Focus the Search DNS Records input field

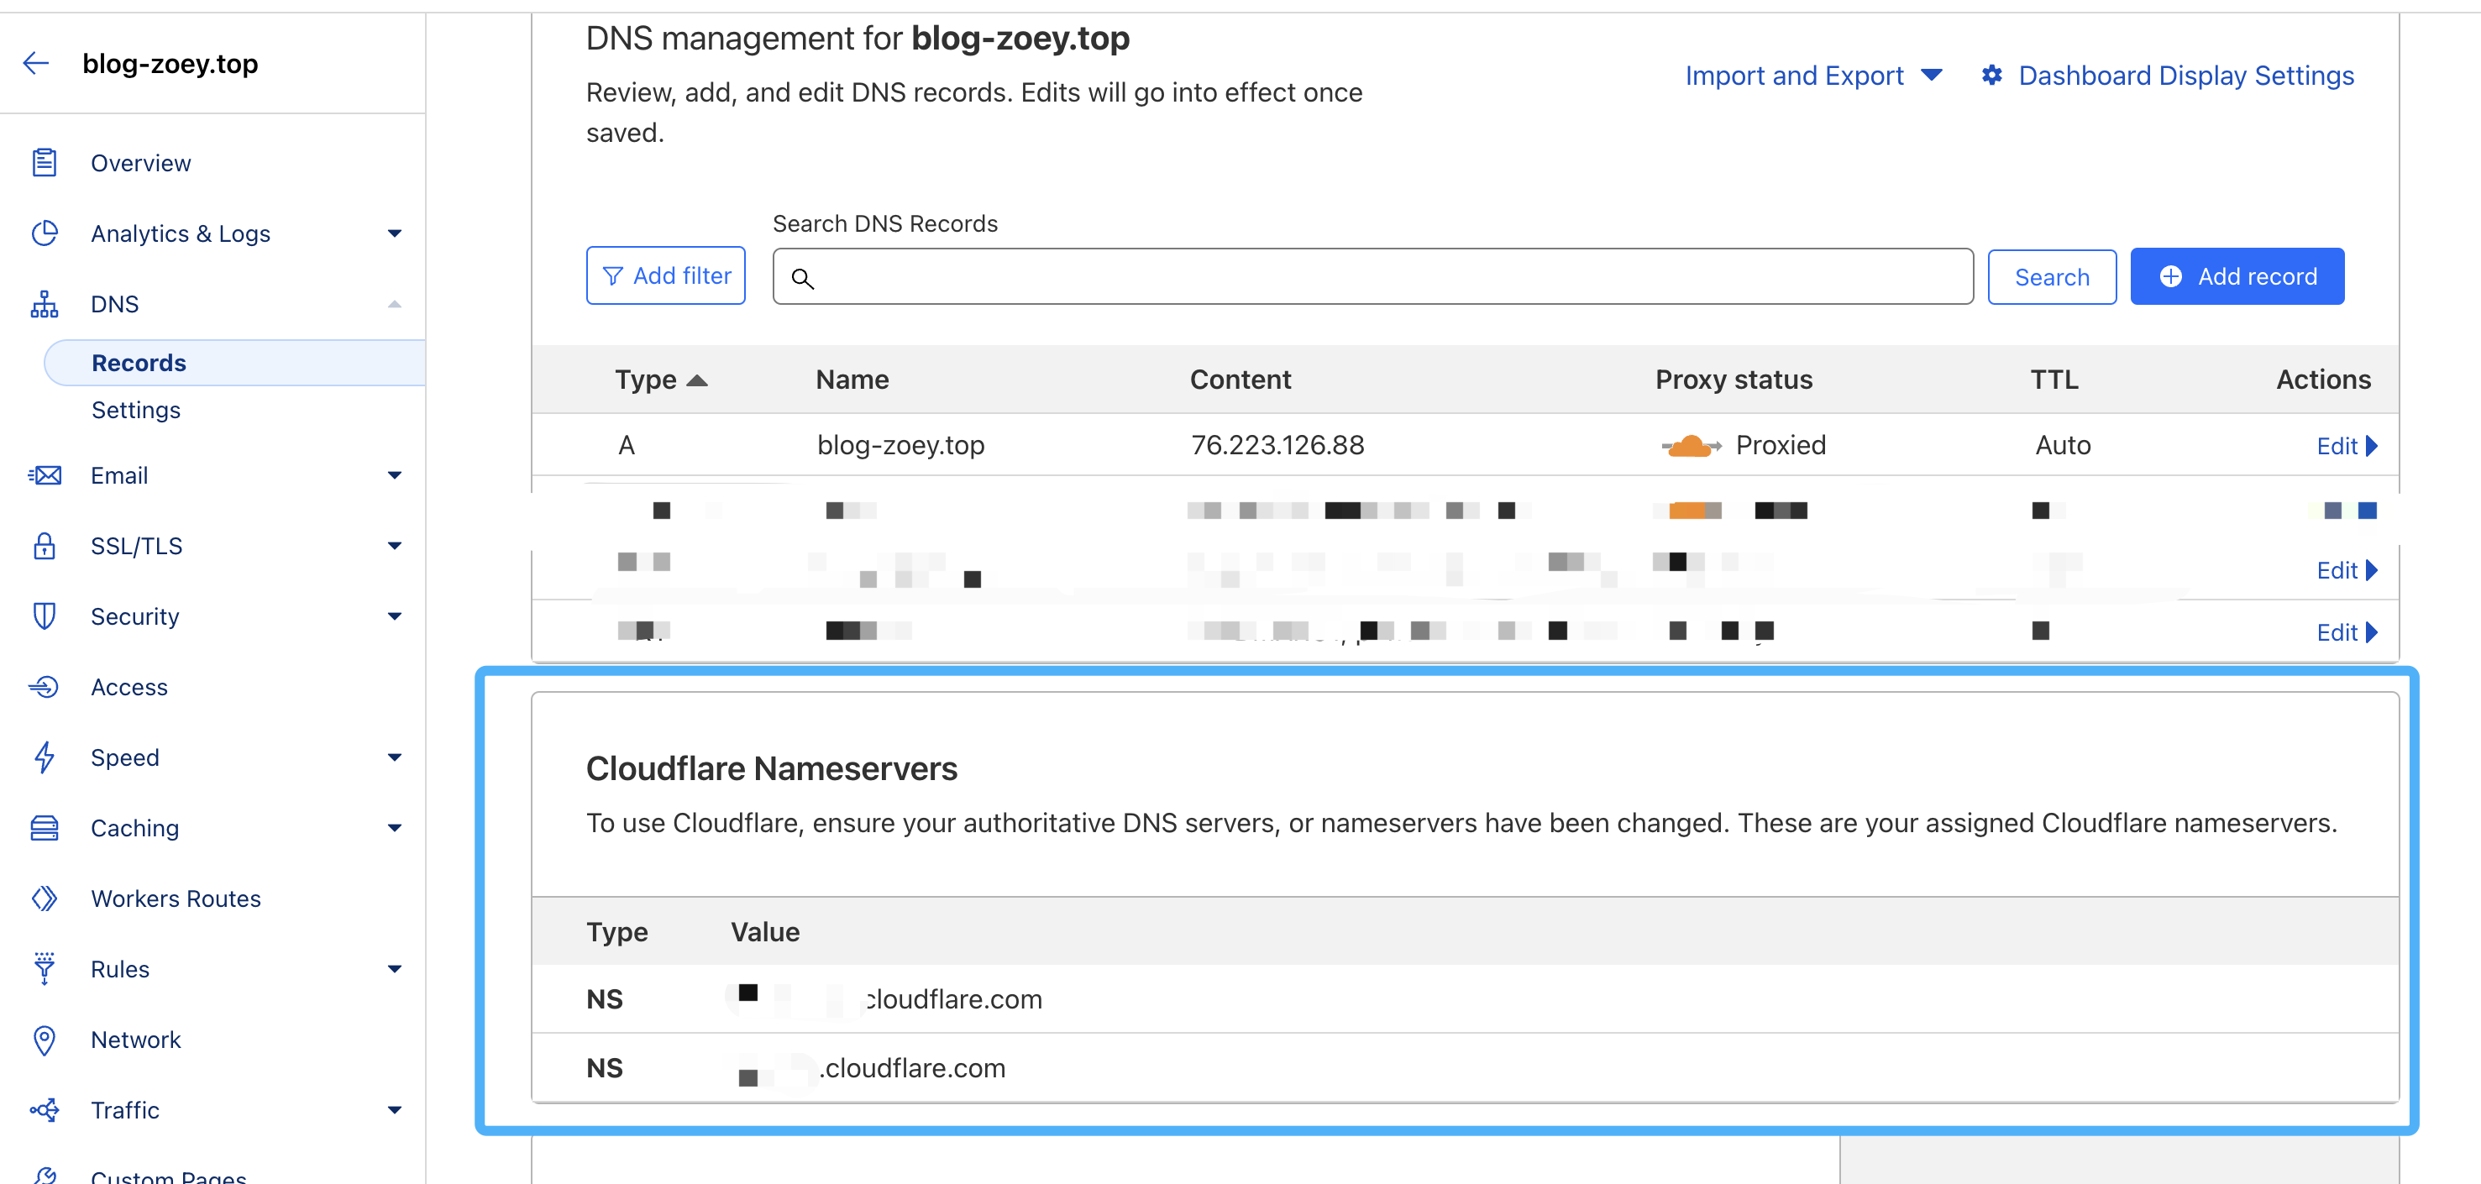pos(1372,277)
